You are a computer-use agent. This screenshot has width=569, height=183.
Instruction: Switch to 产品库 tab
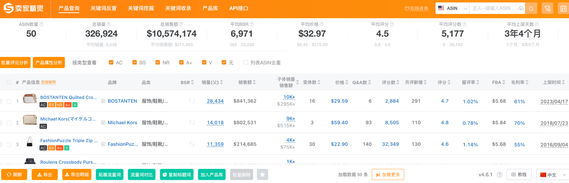point(210,8)
